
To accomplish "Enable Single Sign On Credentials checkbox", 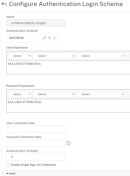I will [8, 165].
